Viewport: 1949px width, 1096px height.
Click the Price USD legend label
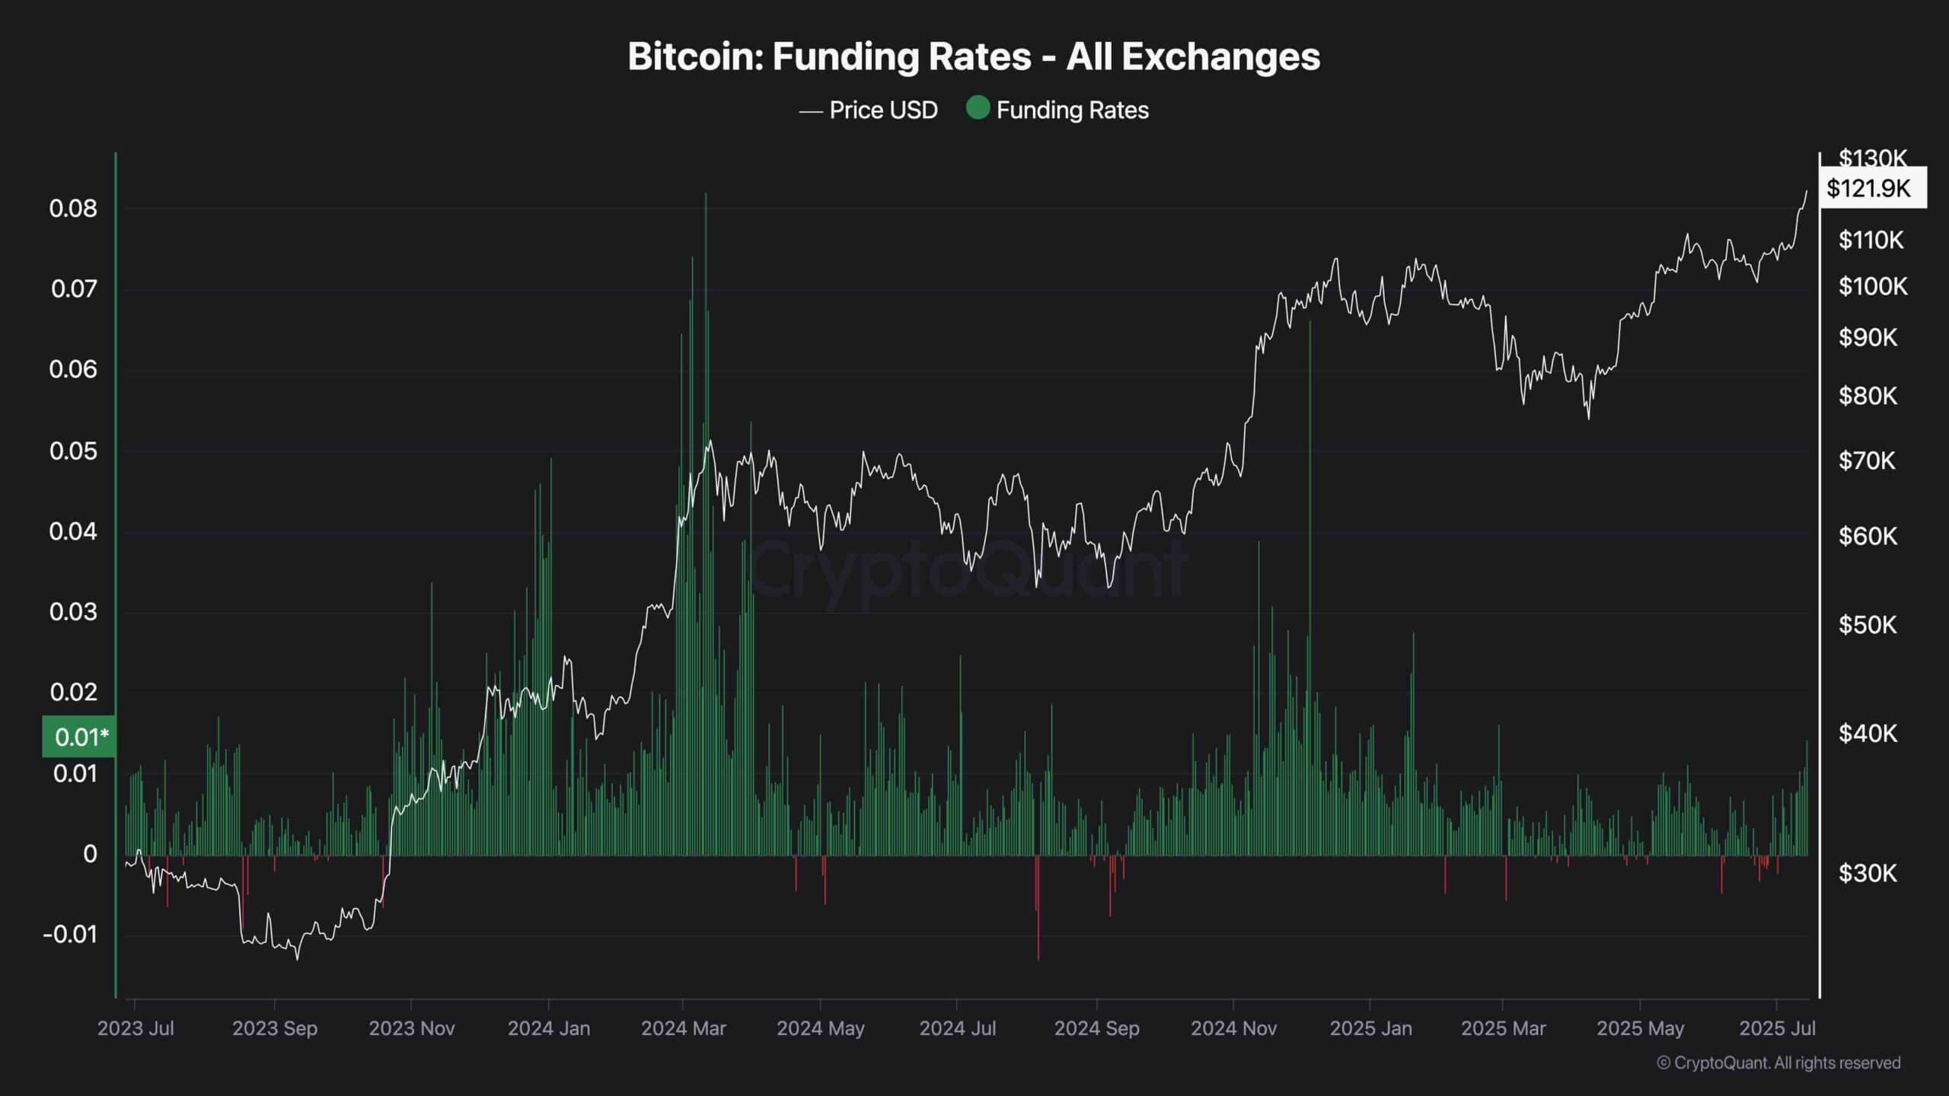pyautogui.click(x=883, y=110)
